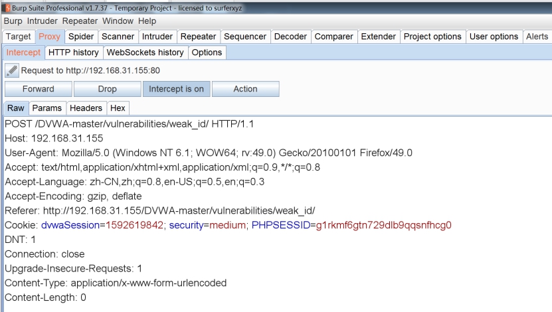Open the Help menu

[x=147, y=21]
